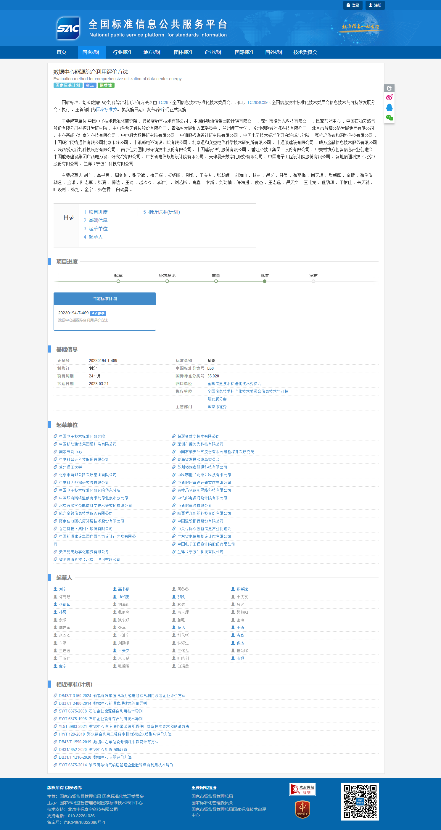Image resolution: width=441 pixels, height=830 pixels.
Task: Click the 批准 progress stage marker
Action: [x=265, y=281]
